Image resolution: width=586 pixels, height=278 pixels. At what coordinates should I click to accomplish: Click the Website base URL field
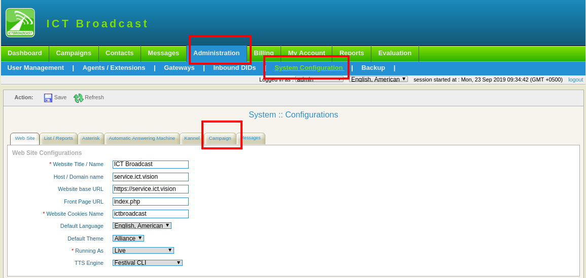point(151,189)
